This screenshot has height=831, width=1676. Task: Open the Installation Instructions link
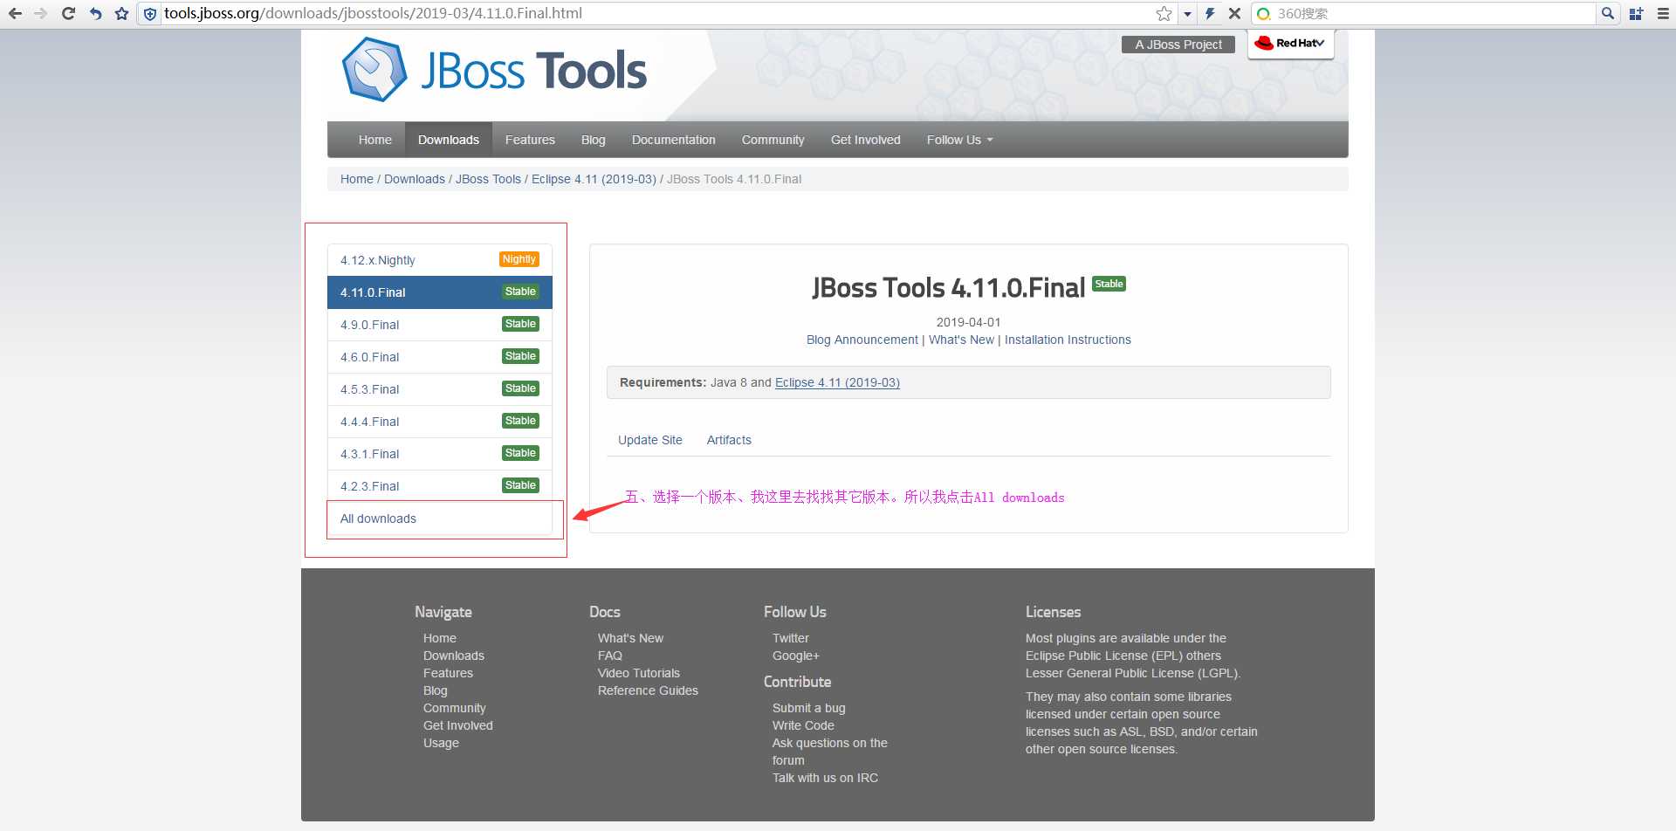(x=1068, y=340)
